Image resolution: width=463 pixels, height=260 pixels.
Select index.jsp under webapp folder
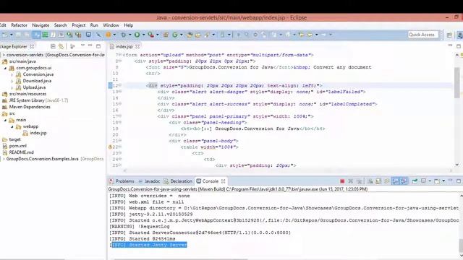pyautogui.click(x=38, y=133)
